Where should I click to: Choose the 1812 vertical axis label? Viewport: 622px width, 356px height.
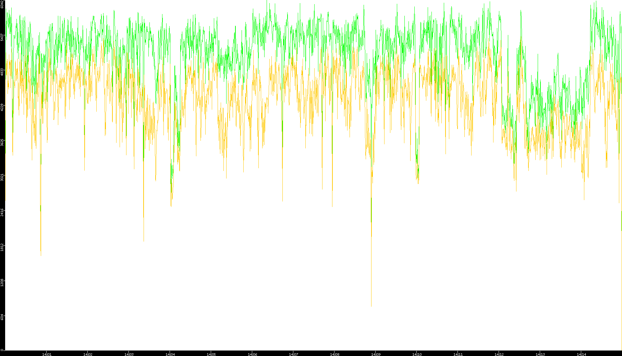point(2,247)
